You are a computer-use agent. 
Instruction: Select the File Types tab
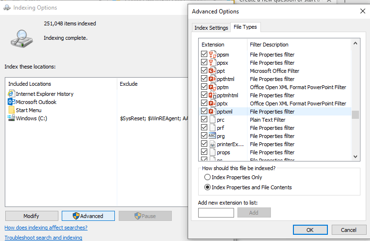[x=245, y=27]
